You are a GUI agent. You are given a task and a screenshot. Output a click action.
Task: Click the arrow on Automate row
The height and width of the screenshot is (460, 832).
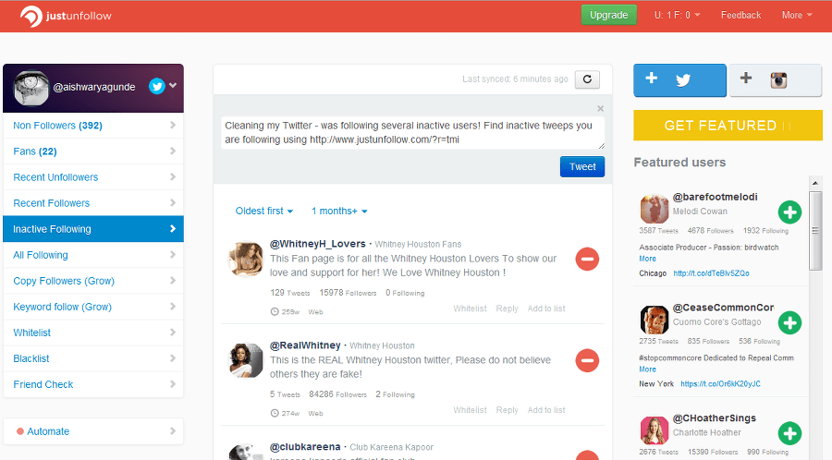pyautogui.click(x=173, y=431)
